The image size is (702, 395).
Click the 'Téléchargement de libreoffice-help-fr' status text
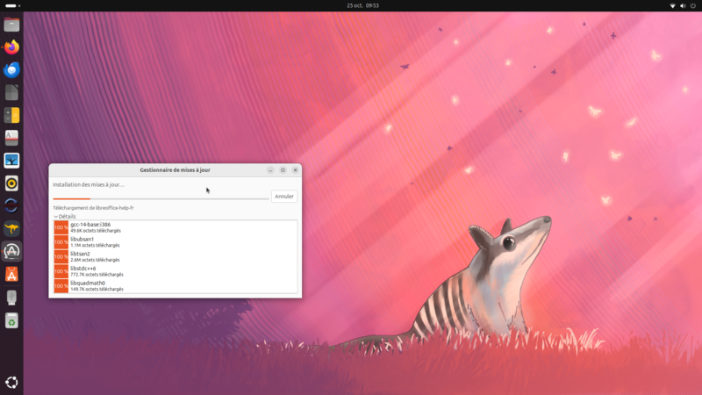click(x=93, y=208)
